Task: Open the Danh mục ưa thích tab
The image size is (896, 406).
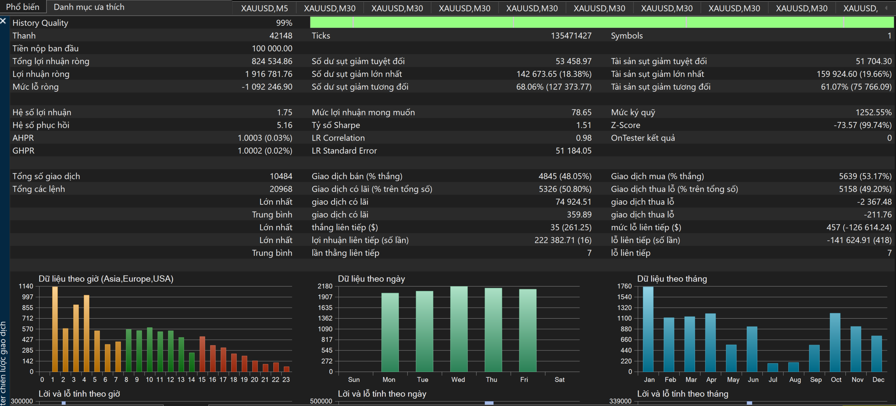Action: point(89,7)
